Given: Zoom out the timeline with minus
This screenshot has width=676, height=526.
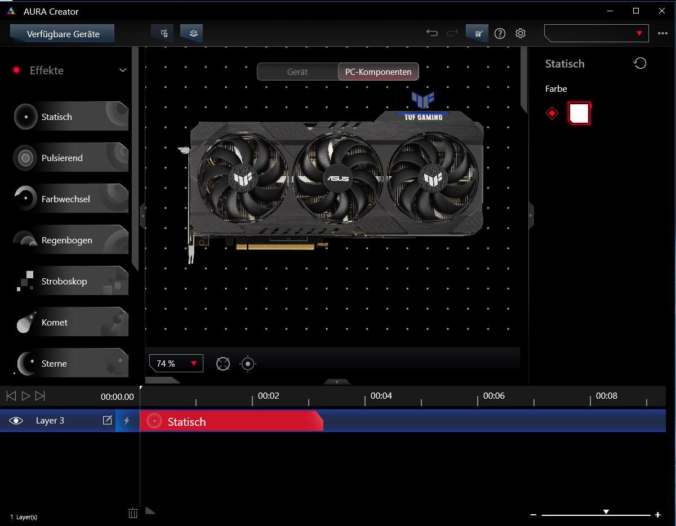Looking at the screenshot, I should [x=533, y=515].
